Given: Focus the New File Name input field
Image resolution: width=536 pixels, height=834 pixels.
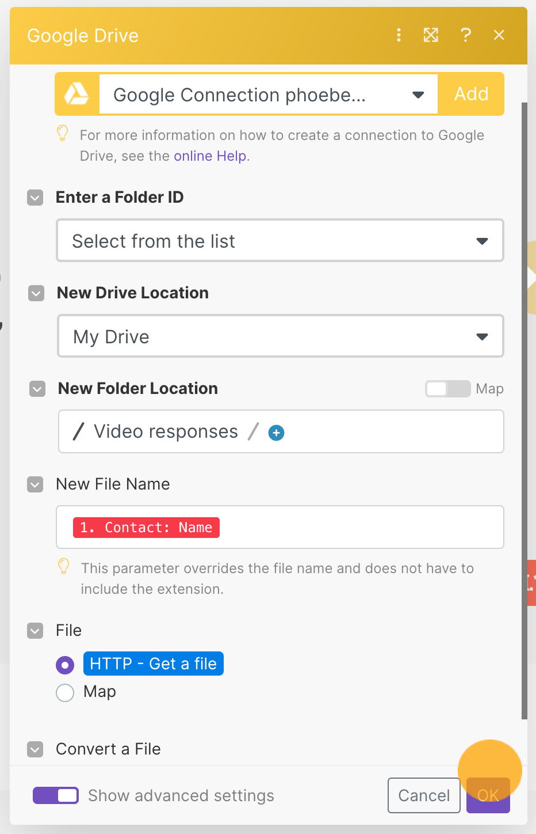Looking at the screenshot, I should tap(280, 527).
